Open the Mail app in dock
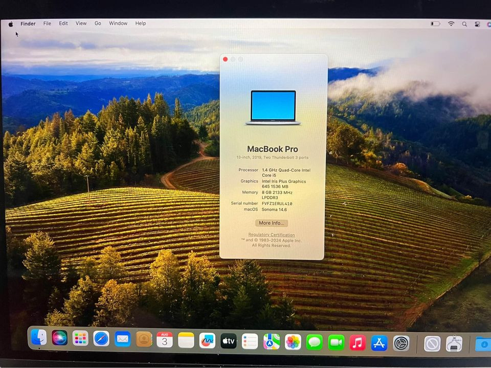Viewport: 491px width, 368px height. (x=122, y=339)
